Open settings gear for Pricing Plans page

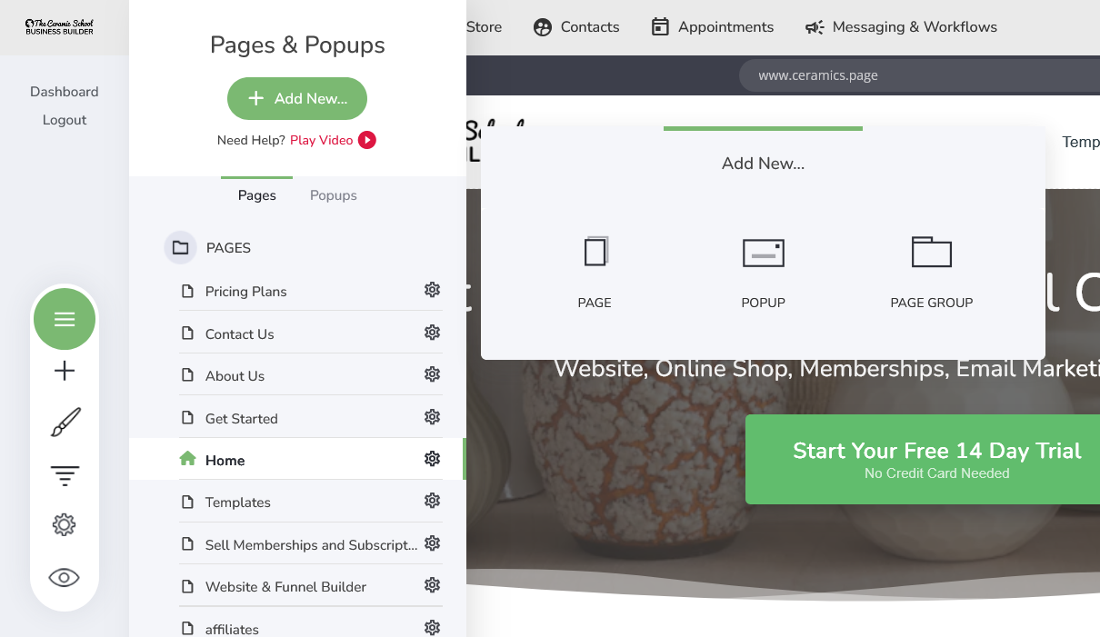[x=433, y=290]
